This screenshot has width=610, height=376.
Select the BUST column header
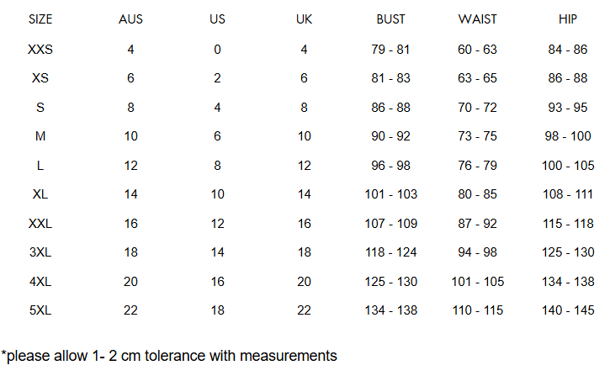[390, 19]
